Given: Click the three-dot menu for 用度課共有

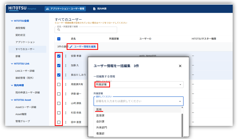Looking at the screenshot, I should (66, 84).
